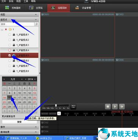Open the 设备管理 device management tab
The width and height of the screenshot is (138, 140).
click(83, 8)
